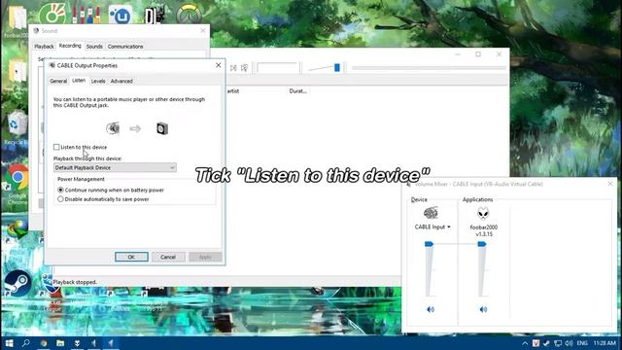The image size is (622, 350).
Task: Click the Playback stopped status text
Action: click(75, 282)
